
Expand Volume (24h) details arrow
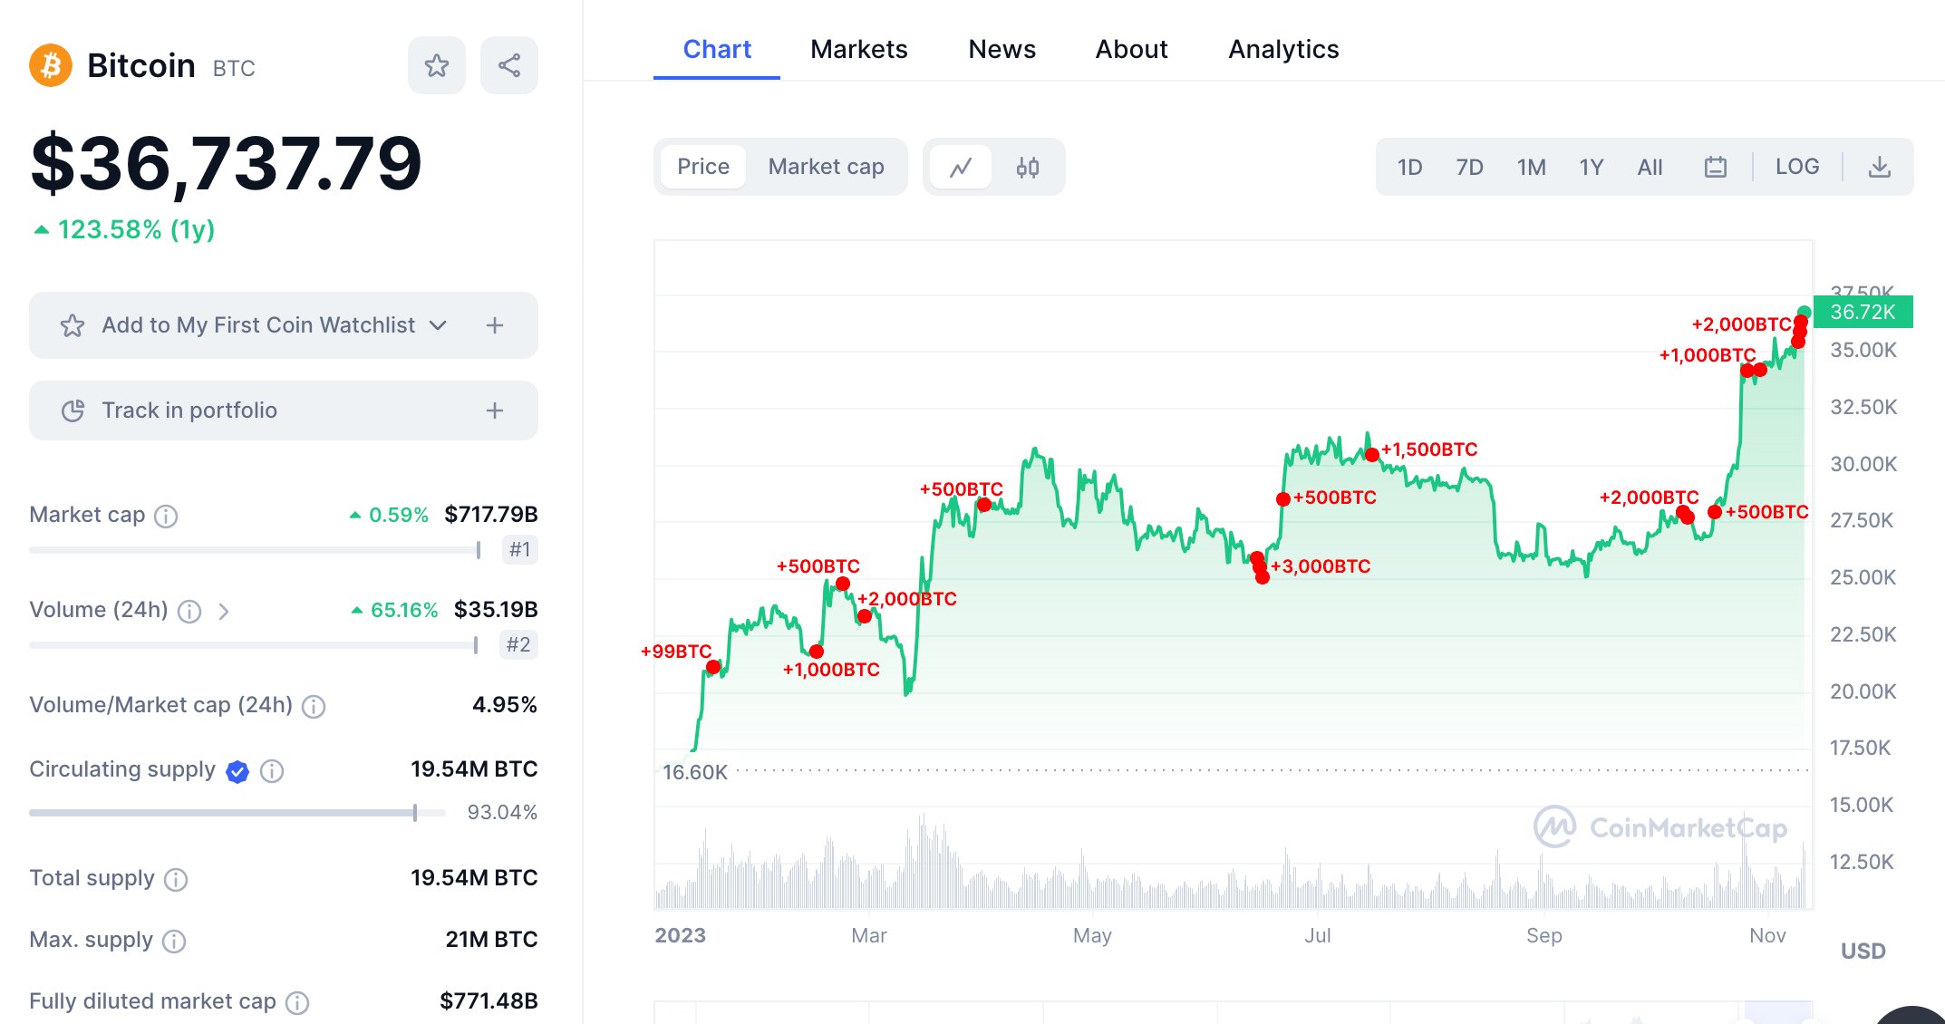point(224,612)
